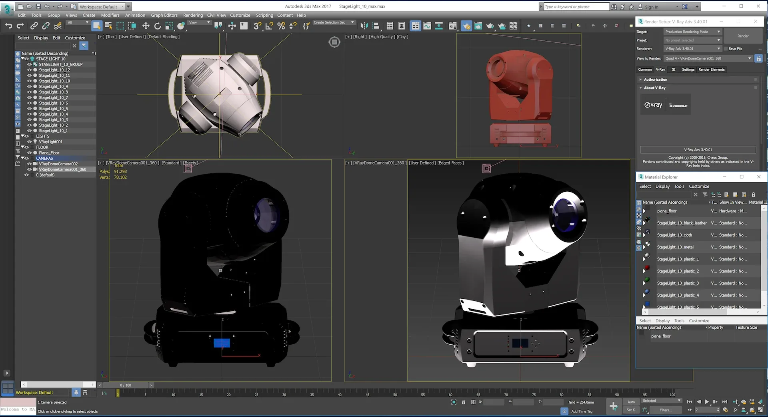
Task: Click the Select by Name icon
Action: [108, 26]
